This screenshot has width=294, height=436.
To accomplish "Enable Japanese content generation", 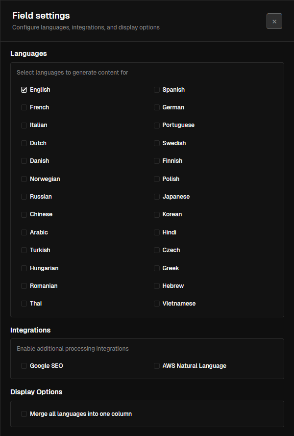I will coord(156,196).
